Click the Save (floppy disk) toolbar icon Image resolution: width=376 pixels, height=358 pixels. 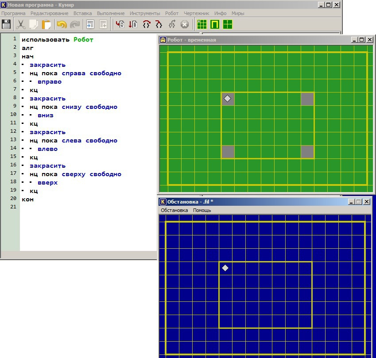pos(6,24)
